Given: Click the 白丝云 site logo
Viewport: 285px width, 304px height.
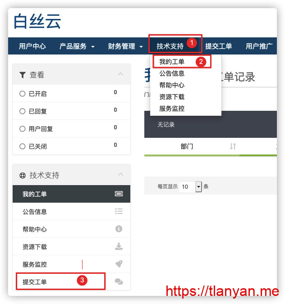Looking at the screenshot, I should tap(37, 21).
